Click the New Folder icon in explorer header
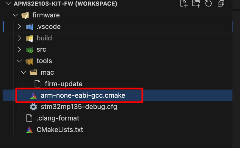 point(196,4)
